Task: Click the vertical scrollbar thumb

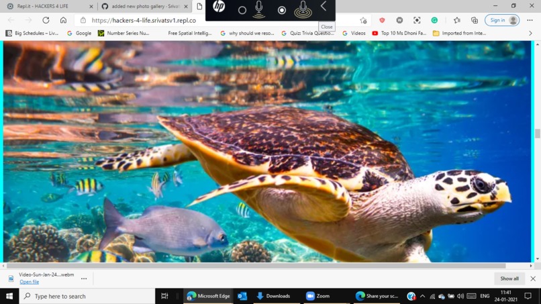Action: coord(537,133)
